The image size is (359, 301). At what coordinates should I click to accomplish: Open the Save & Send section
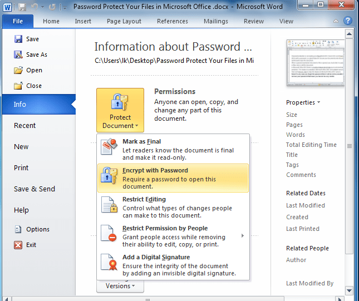tap(35, 189)
